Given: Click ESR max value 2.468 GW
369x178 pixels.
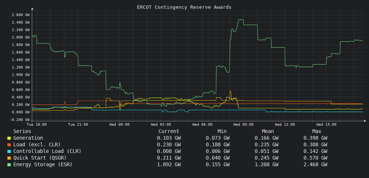Looking at the screenshot, I should coord(315,164).
